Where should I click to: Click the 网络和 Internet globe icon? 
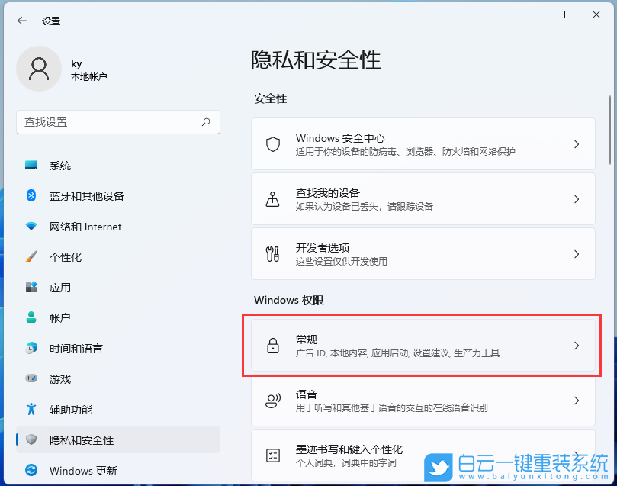pos(31,227)
